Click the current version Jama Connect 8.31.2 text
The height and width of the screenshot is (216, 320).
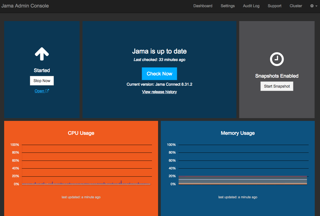[x=159, y=84]
